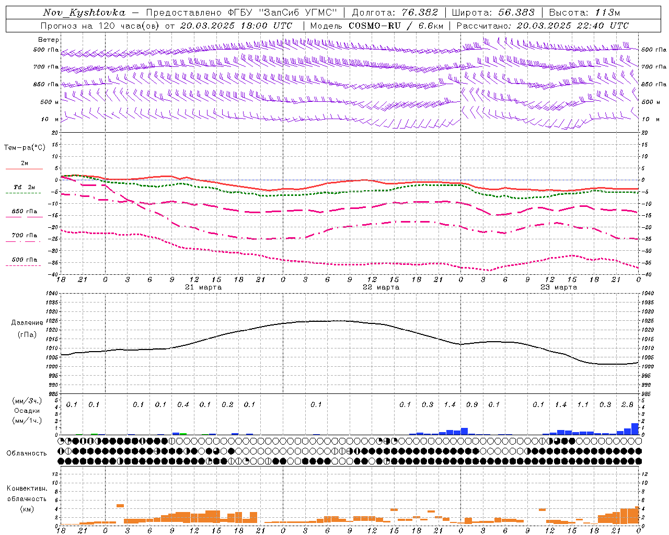The height and width of the screenshot is (535, 669).
Task: Click the station name Nov_Kyshtovka in header
Action: (84, 13)
